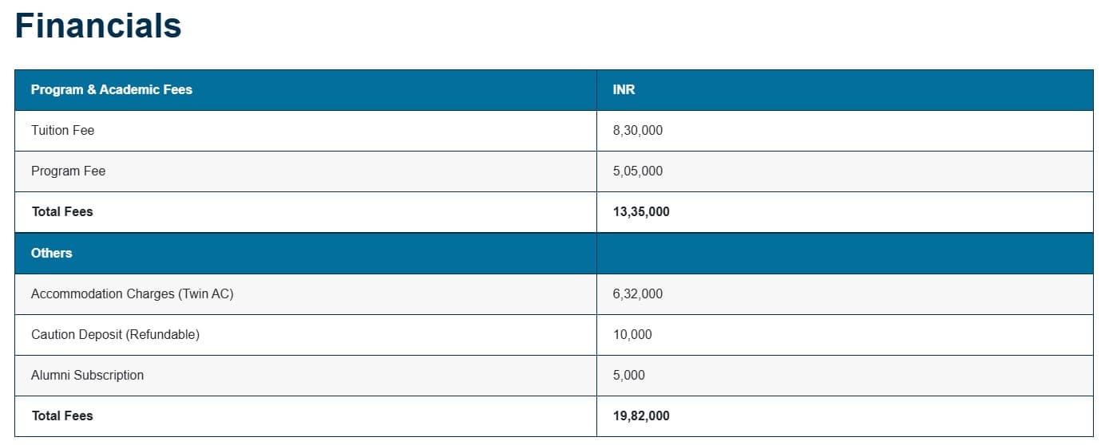Select the Tuition Fee row label
Viewport: 1101px width, 445px height.
[62, 130]
